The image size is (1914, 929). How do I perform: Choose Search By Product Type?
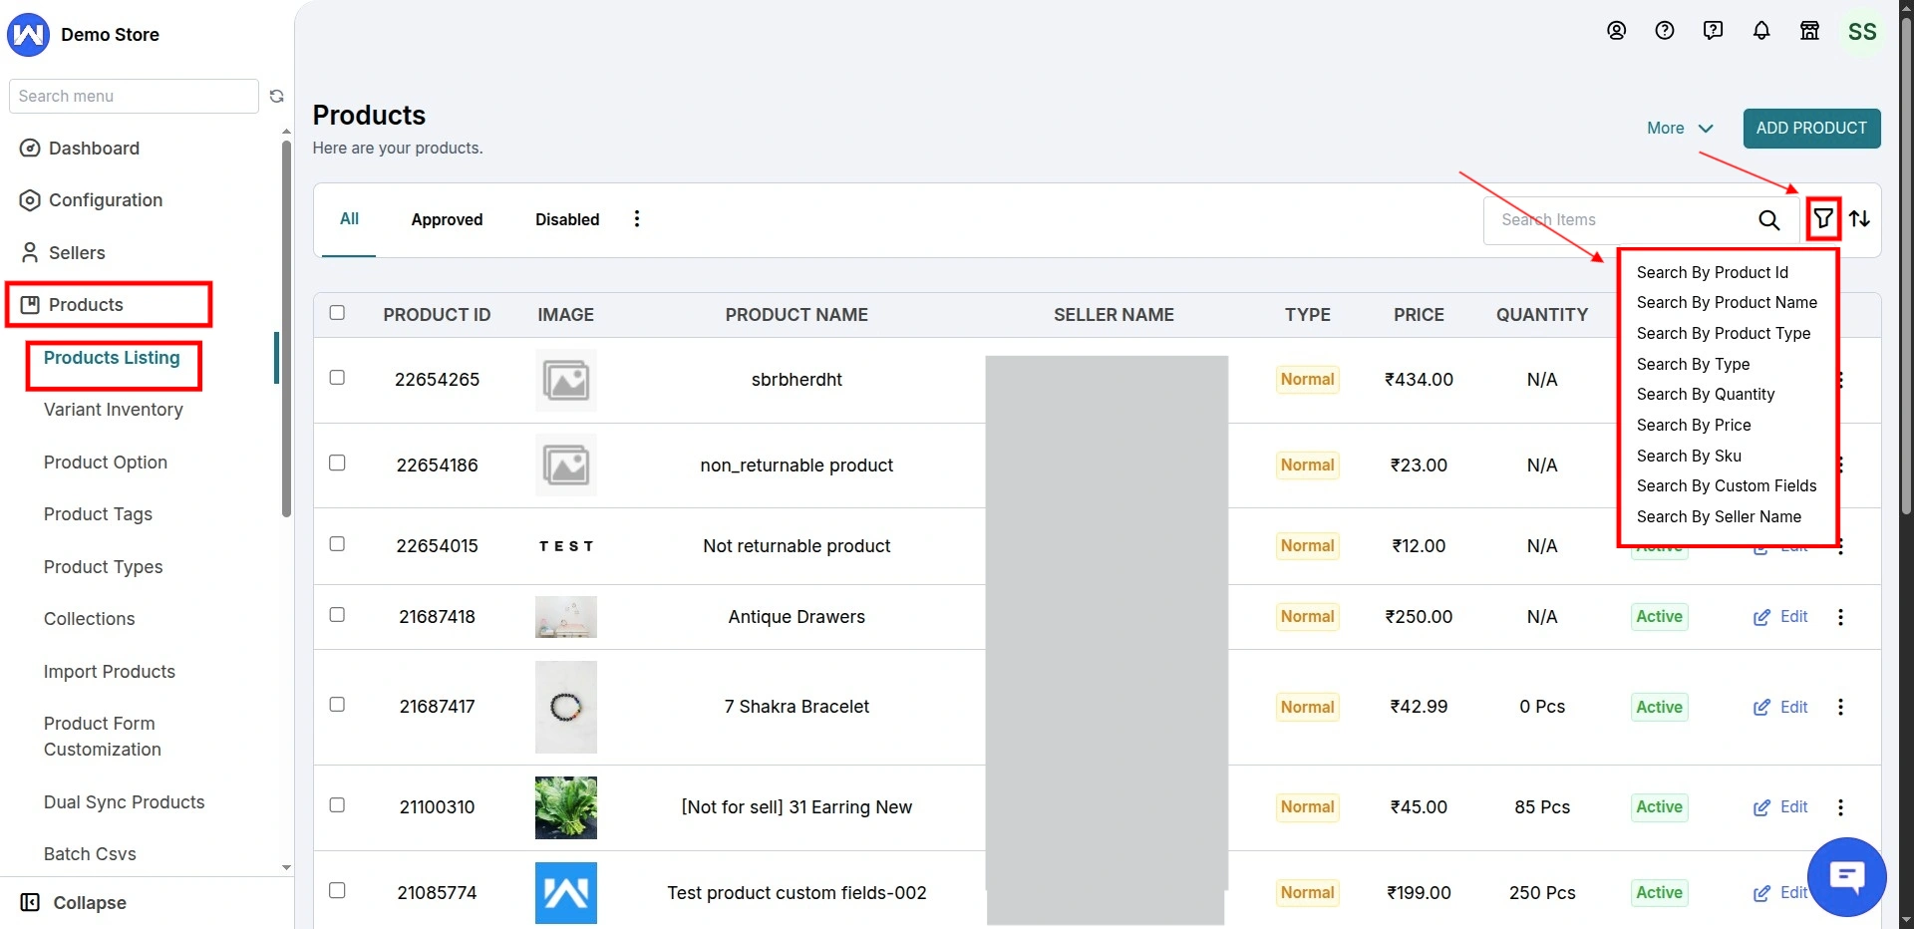pos(1724,334)
